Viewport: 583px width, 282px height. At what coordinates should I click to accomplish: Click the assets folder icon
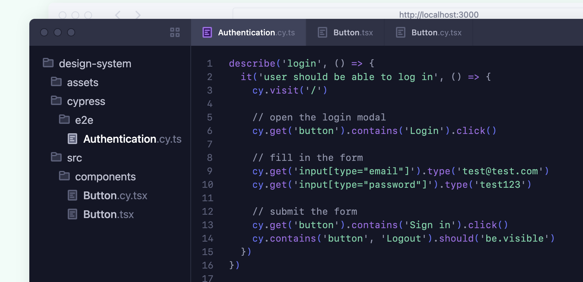click(56, 82)
